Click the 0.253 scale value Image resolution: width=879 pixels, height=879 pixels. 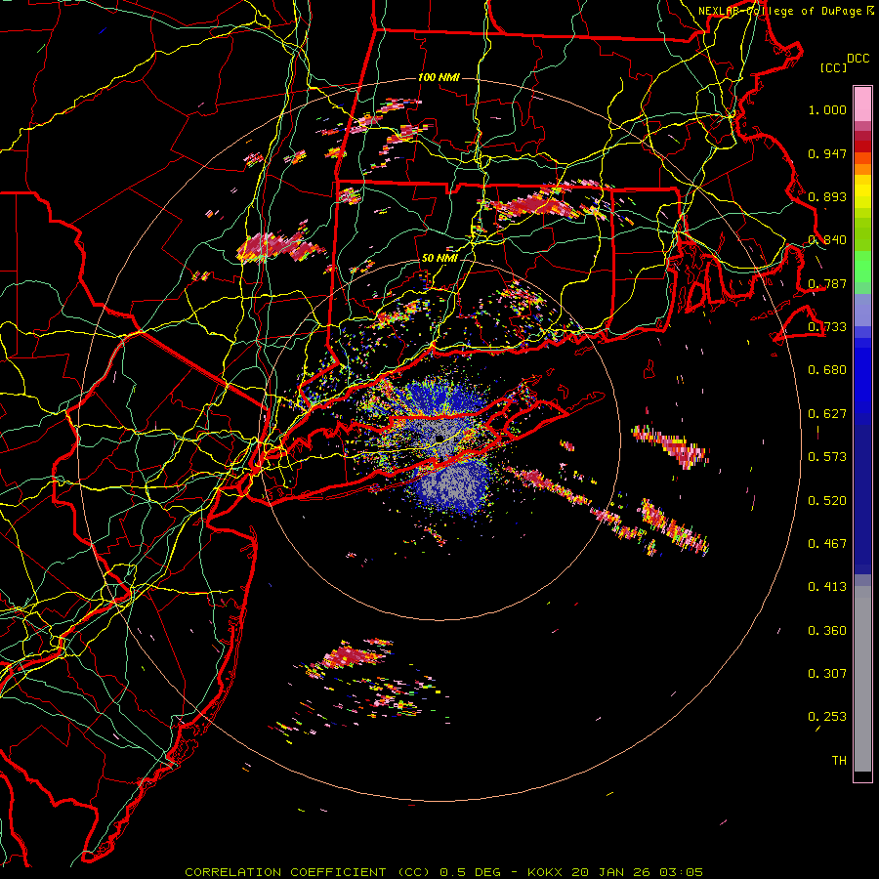(x=827, y=717)
